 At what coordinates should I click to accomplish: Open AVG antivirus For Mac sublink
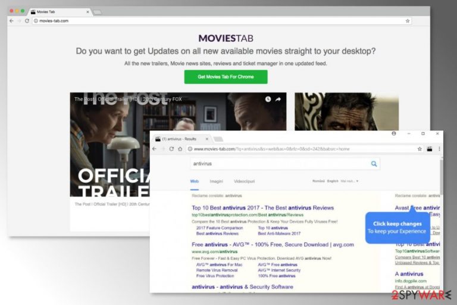219,264
